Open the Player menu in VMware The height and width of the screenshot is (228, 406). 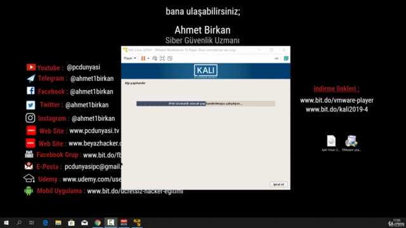tap(129, 58)
